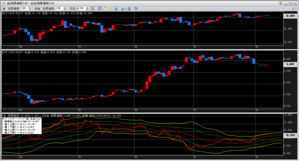This screenshot has height=161, width=299.
Task: Open the indicator dropdown arrow beside chart icon
Action: (x=125, y=8)
